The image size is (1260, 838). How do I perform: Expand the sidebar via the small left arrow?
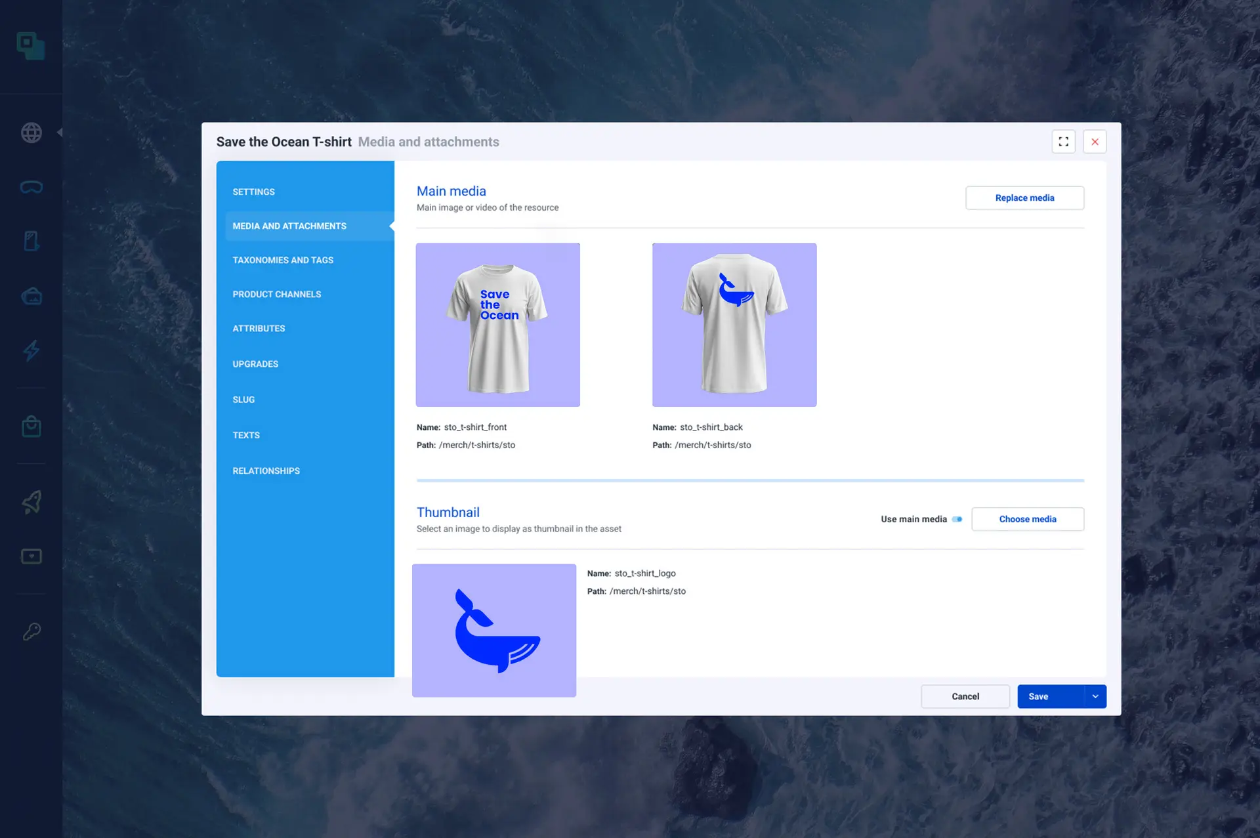tap(60, 132)
